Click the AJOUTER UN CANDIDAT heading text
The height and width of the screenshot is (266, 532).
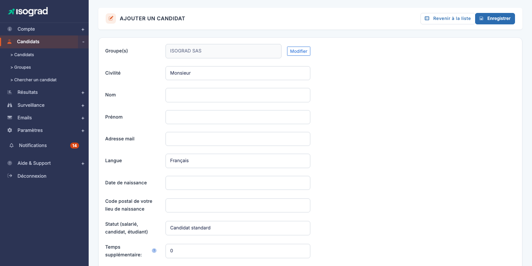[x=152, y=18]
